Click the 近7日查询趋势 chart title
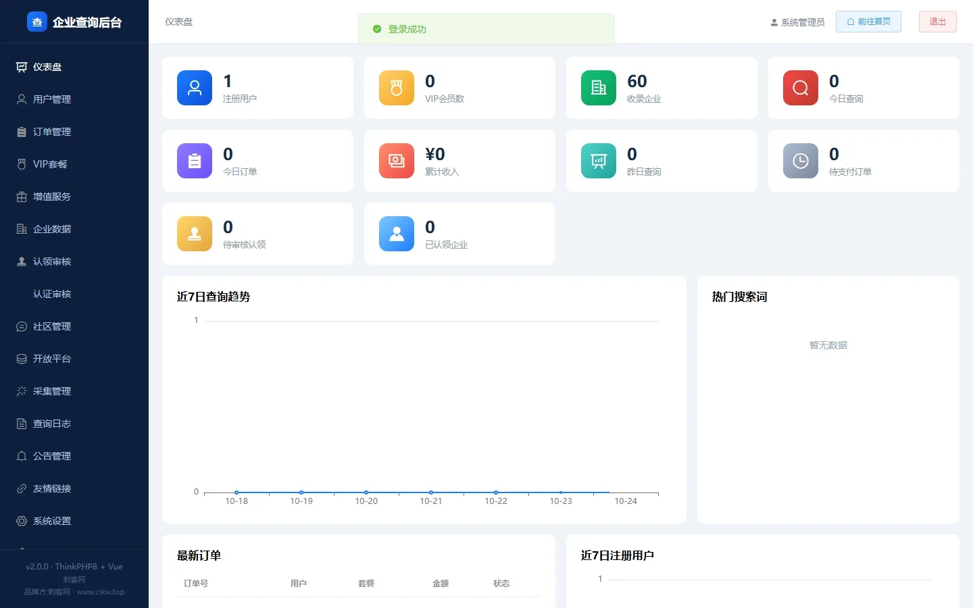 [214, 297]
